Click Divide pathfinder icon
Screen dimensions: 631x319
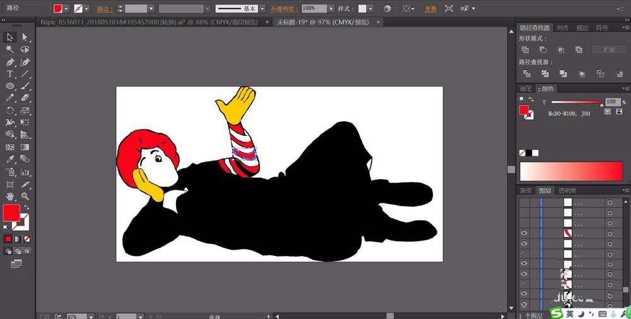click(527, 74)
